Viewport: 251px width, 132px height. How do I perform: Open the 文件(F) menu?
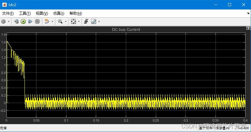coord(8,13)
